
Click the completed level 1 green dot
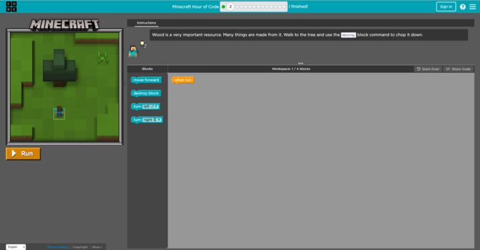point(223,6)
